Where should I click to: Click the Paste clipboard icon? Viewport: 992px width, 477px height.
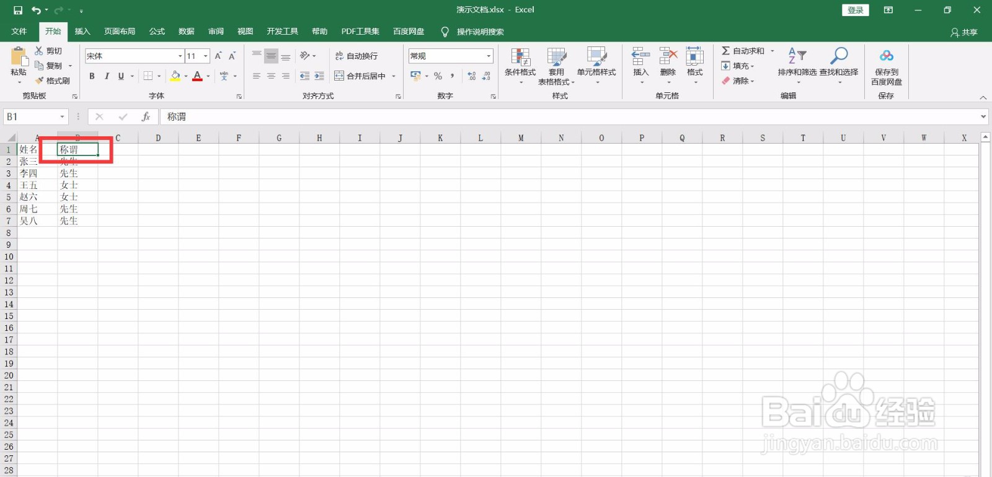(x=19, y=58)
